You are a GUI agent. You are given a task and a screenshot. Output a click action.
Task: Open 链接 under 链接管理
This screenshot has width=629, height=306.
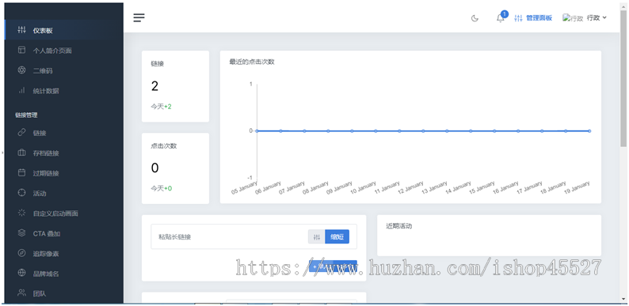[x=64, y=133]
